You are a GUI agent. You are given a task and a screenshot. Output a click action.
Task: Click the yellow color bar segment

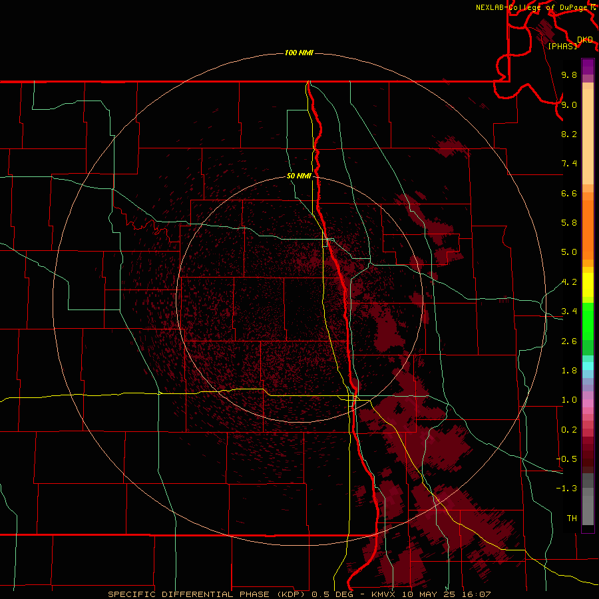588,285
